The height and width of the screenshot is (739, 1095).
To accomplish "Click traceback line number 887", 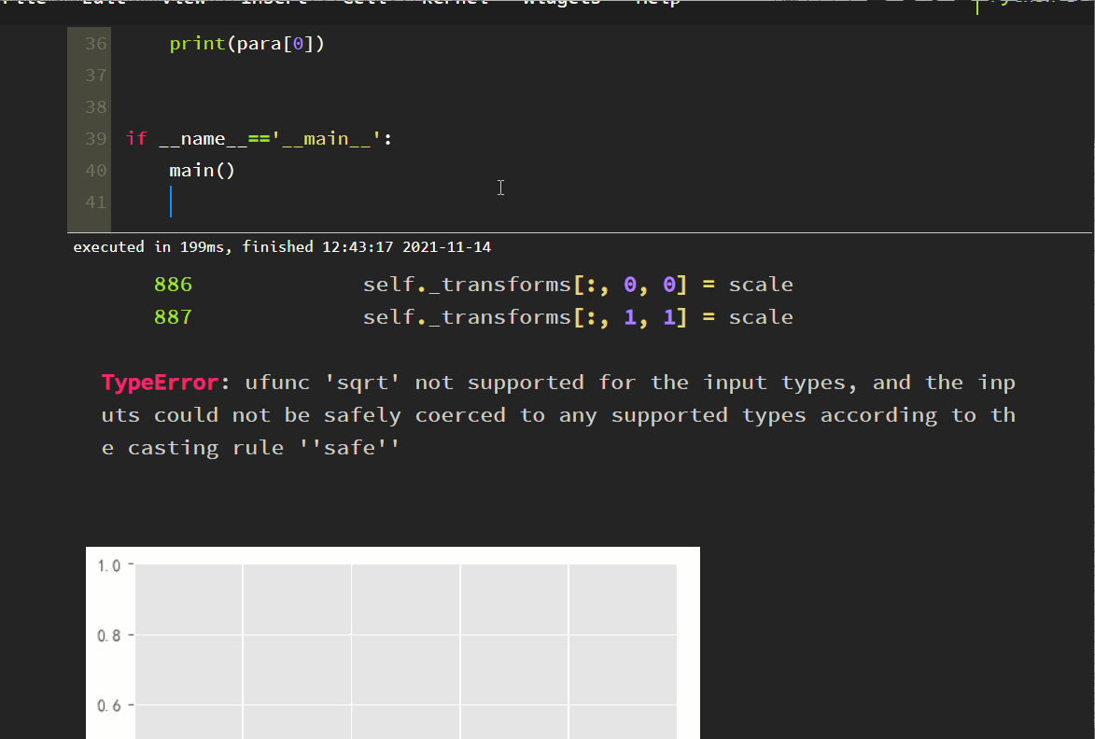I will pos(173,317).
